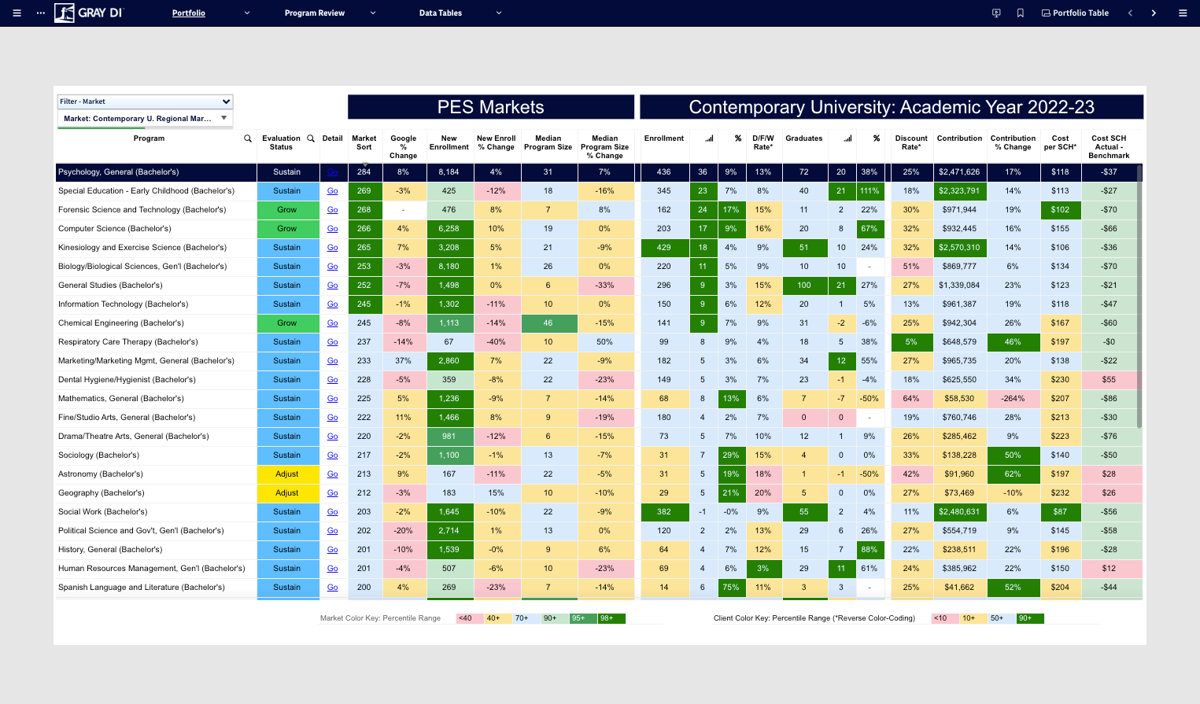This screenshot has width=1200, height=704.
Task: Click Go link for Chemical Engineering row
Action: click(x=333, y=323)
